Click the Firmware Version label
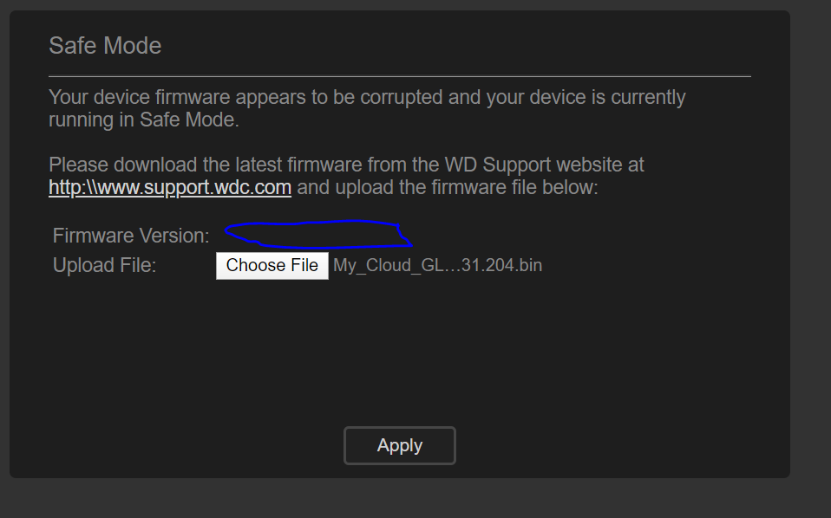 [131, 236]
